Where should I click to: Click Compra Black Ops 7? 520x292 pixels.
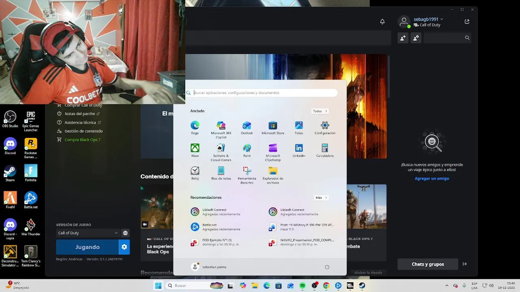[x=79, y=140]
